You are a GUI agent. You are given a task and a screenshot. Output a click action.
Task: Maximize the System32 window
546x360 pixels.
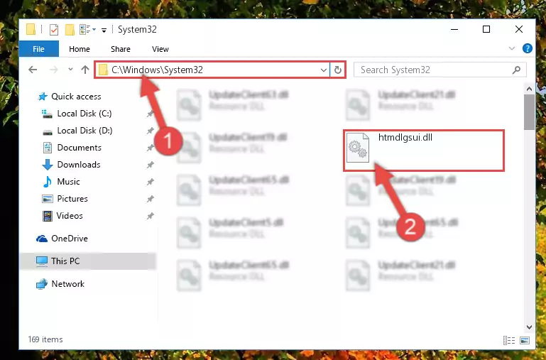click(486, 30)
